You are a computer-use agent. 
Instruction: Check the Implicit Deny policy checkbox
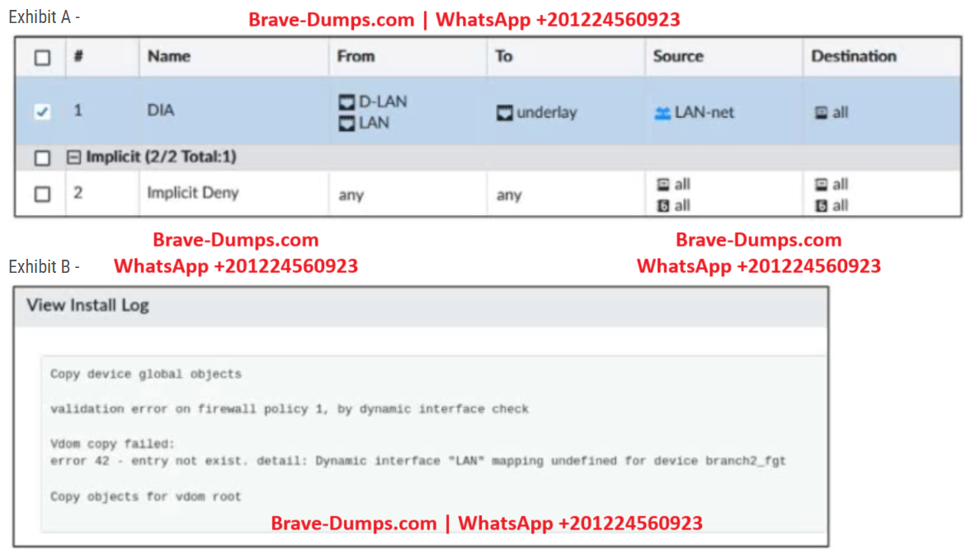pos(42,195)
